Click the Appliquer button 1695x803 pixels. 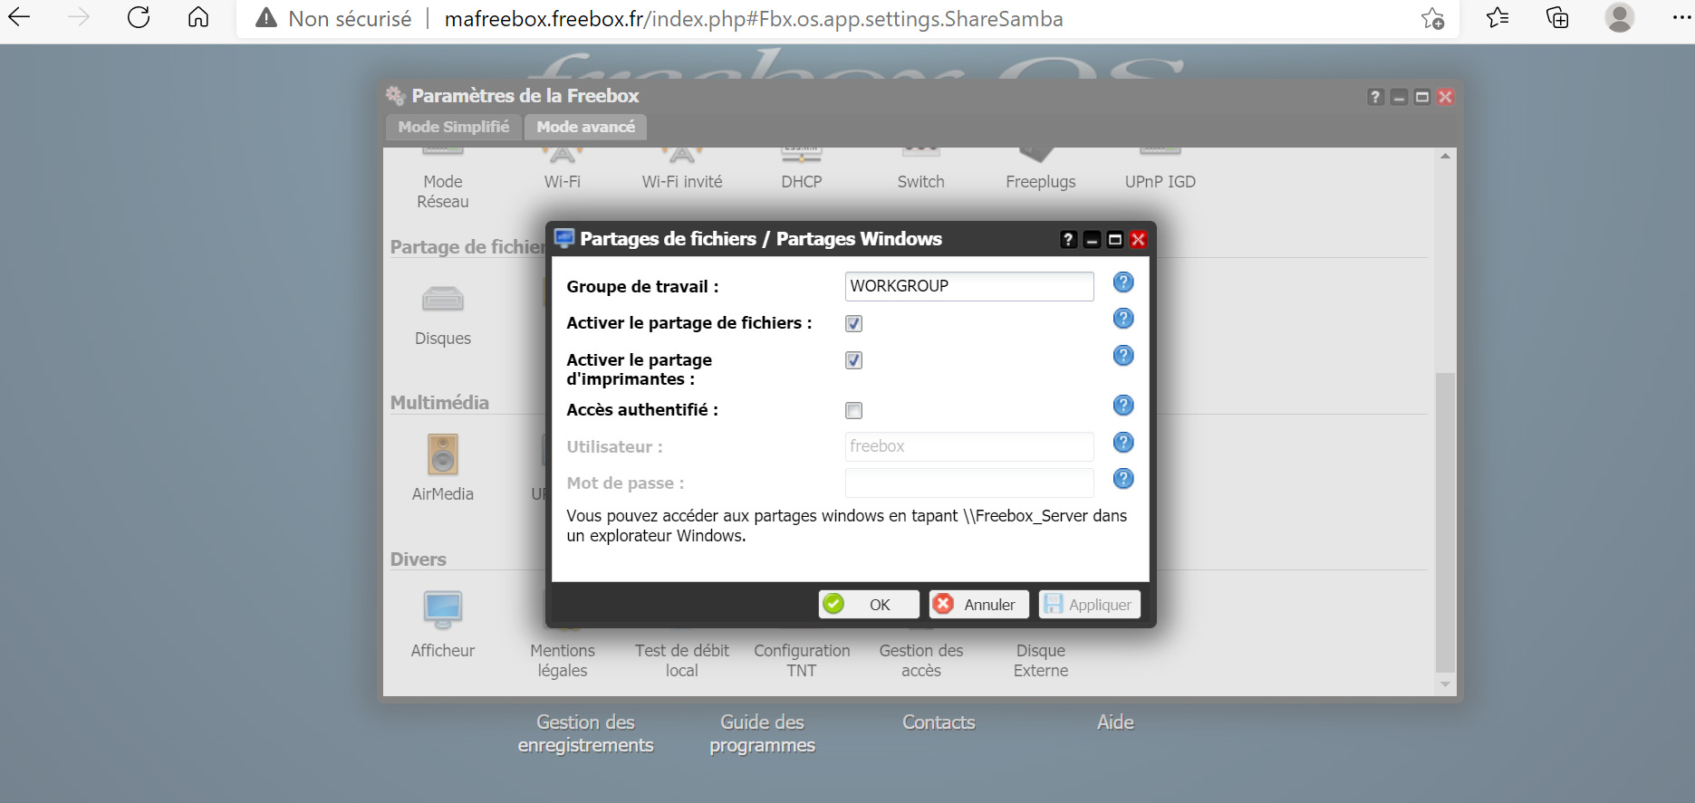point(1090,604)
